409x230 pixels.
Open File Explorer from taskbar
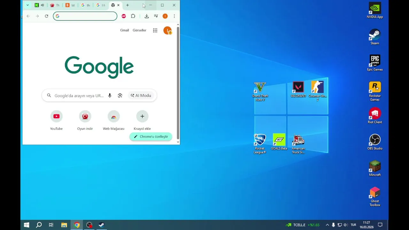point(64,225)
